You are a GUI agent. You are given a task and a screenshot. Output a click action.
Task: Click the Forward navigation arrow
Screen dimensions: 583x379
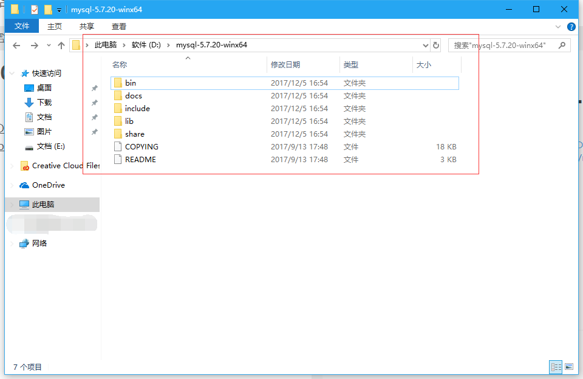coord(34,46)
